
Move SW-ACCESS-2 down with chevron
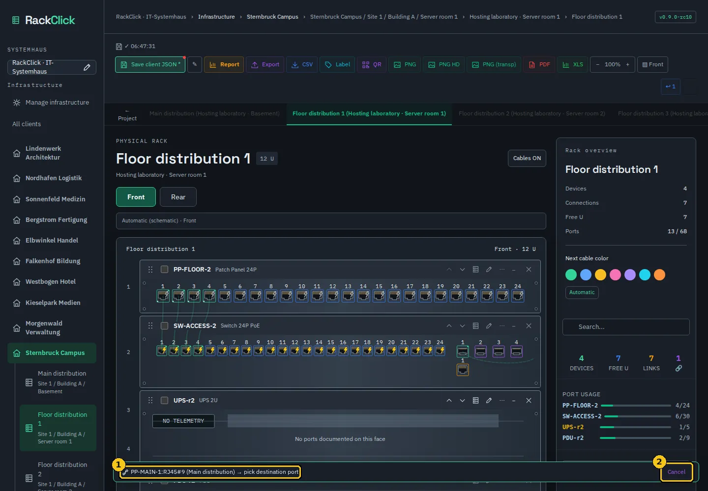click(462, 326)
